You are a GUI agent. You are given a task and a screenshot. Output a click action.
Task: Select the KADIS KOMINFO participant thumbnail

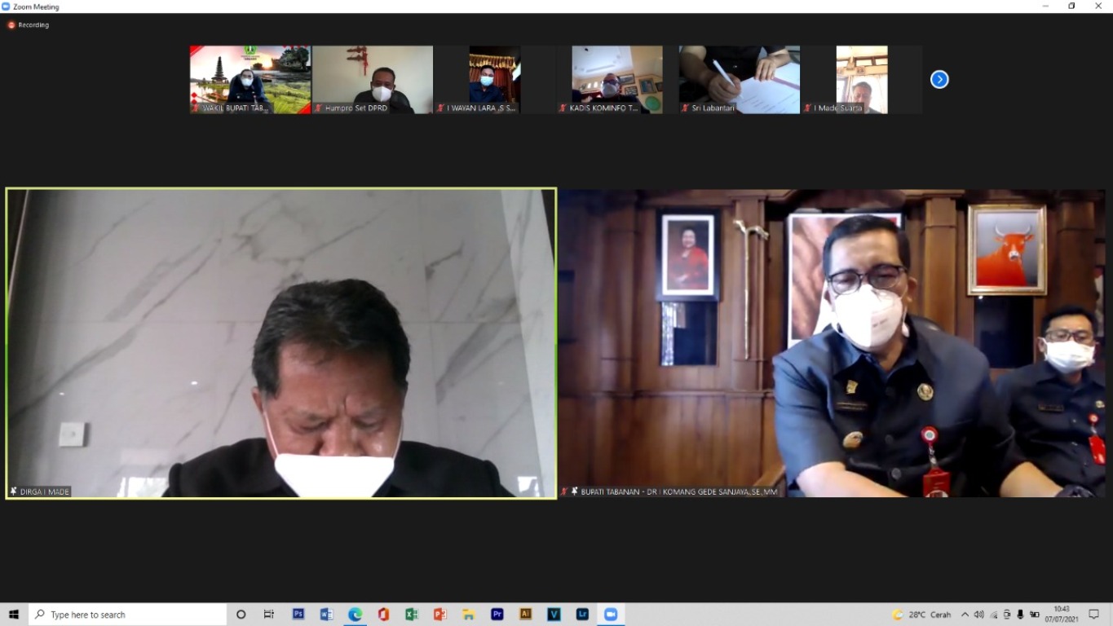(x=617, y=79)
